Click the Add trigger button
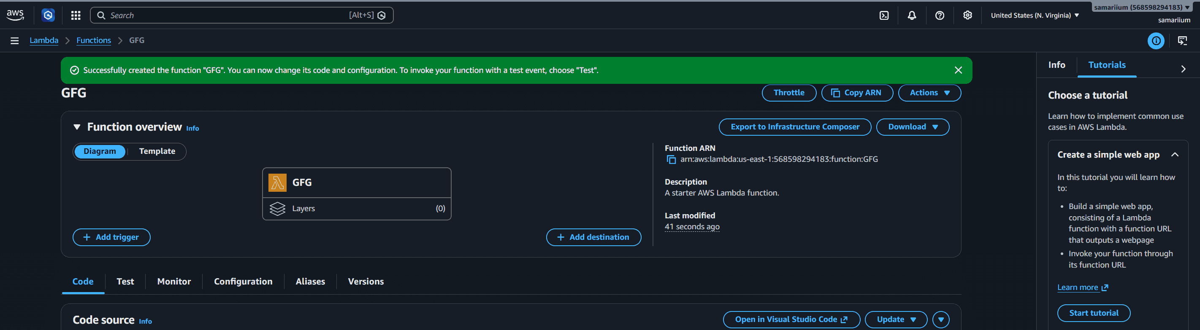Image resolution: width=1200 pixels, height=330 pixels. pos(111,237)
